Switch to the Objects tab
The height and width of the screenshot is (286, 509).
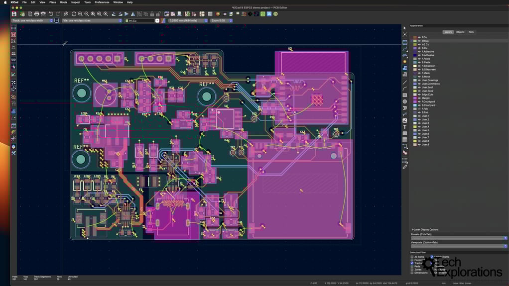tap(460, 32)
